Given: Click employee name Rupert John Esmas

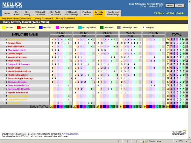Looking at the screenshot, I should tap(18, 92).
